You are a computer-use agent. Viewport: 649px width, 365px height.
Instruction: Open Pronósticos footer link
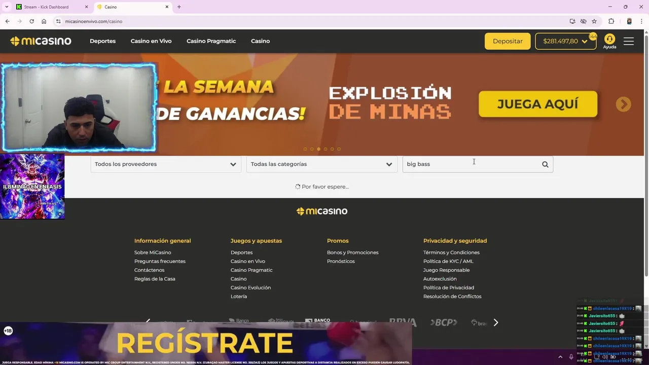[341, 261]
